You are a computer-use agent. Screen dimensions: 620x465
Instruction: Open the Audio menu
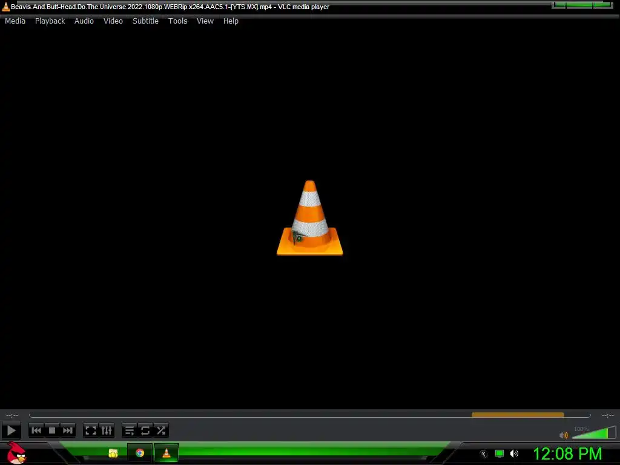click(x=84, y=21)
